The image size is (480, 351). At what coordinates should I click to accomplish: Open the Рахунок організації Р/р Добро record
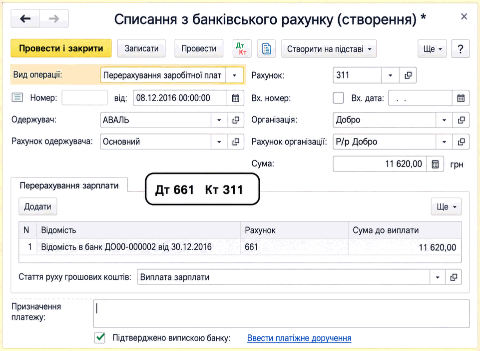coord(461,141)
